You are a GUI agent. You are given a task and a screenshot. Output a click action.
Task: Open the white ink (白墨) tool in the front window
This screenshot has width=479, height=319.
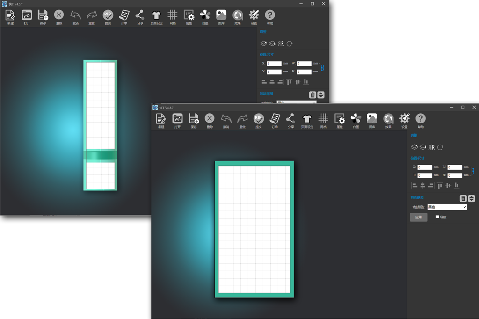pos(356,119)
